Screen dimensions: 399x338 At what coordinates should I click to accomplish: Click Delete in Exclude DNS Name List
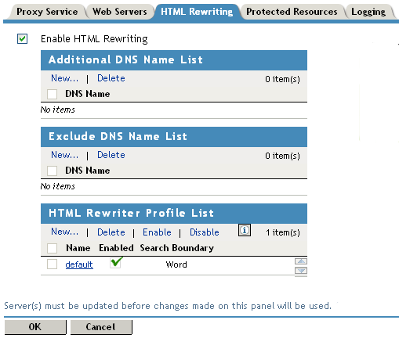[111, 155]
